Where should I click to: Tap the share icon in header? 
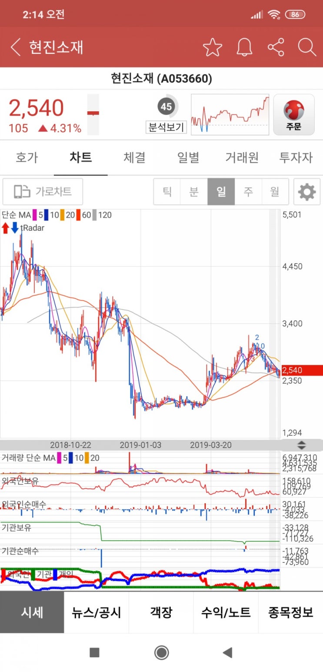coord(276,47)
